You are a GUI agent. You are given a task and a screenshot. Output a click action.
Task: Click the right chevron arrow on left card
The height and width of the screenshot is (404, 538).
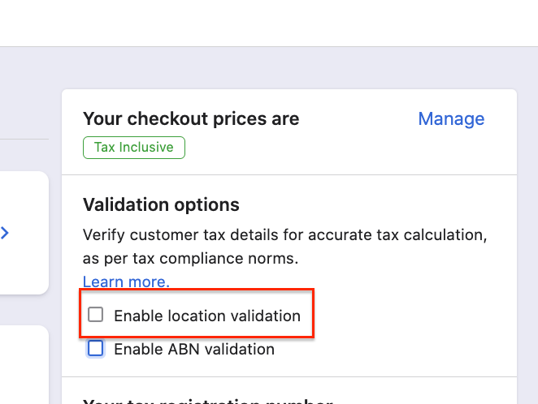(x=5, y=234)
